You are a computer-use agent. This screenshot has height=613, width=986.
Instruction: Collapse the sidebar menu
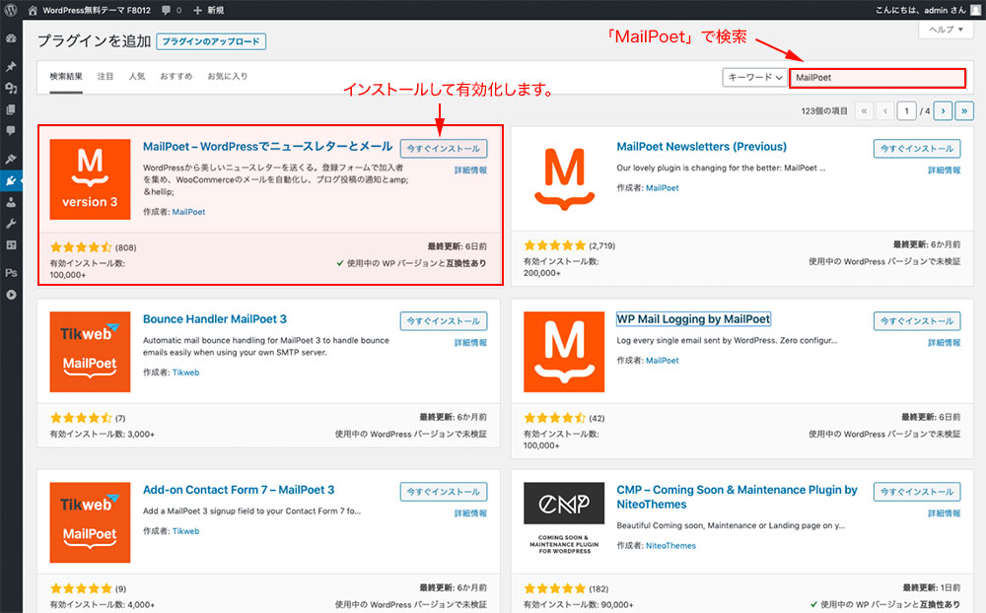11,295
